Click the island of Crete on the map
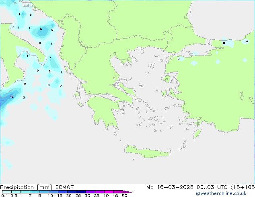Image resolution: width=255 pixels, height=197 pixels. click(x=147, y=152)
